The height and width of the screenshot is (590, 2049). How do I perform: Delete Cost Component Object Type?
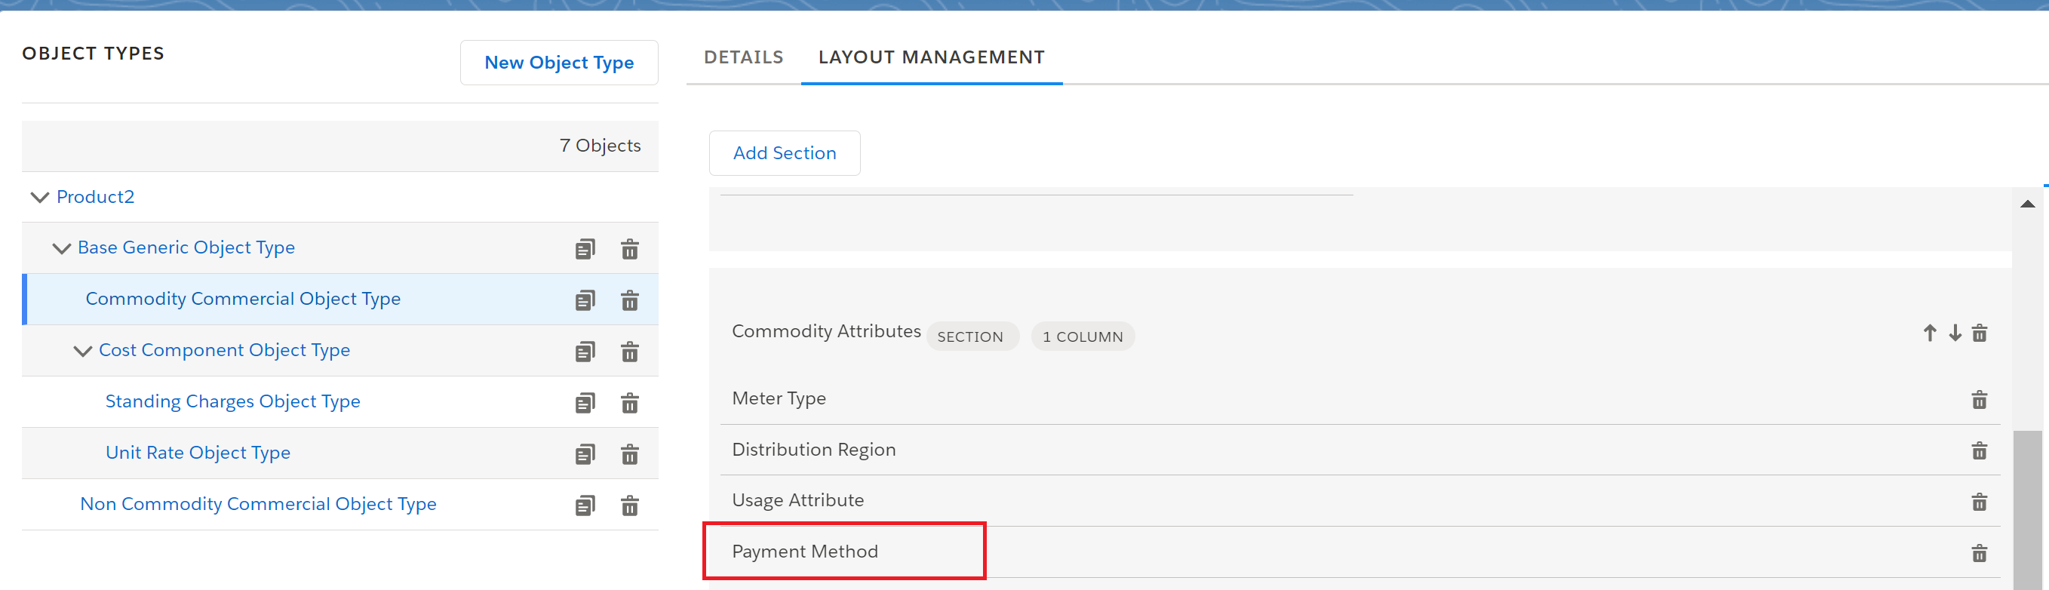pyautogui.click(x=629, y=352)
